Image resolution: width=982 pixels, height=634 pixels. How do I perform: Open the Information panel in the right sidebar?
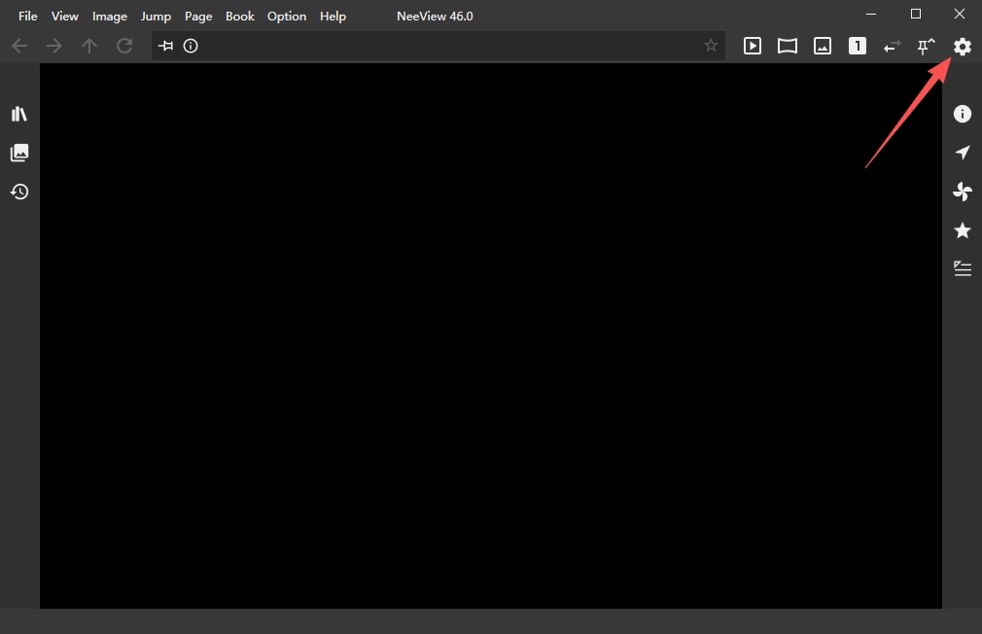(962, 114)
